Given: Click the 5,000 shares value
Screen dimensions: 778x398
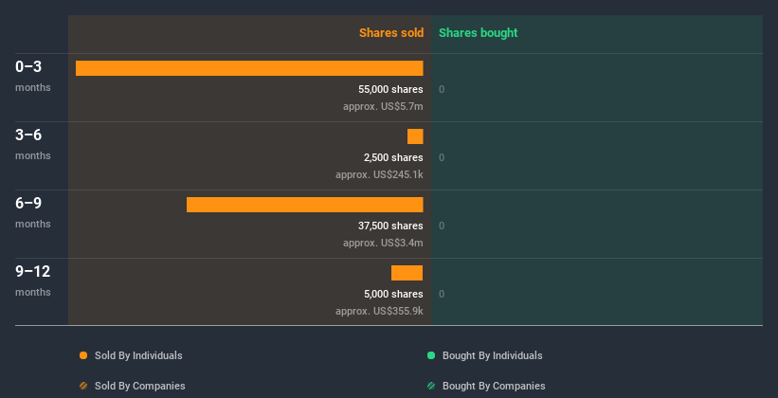Looking at the screenshot, I should click(x=393, y=295).
